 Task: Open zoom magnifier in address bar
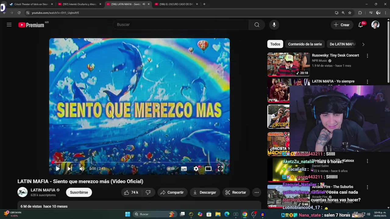(343, 13)
